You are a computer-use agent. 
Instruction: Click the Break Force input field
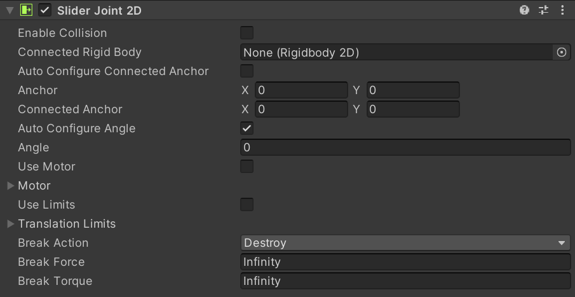click(x=405, y=262)
